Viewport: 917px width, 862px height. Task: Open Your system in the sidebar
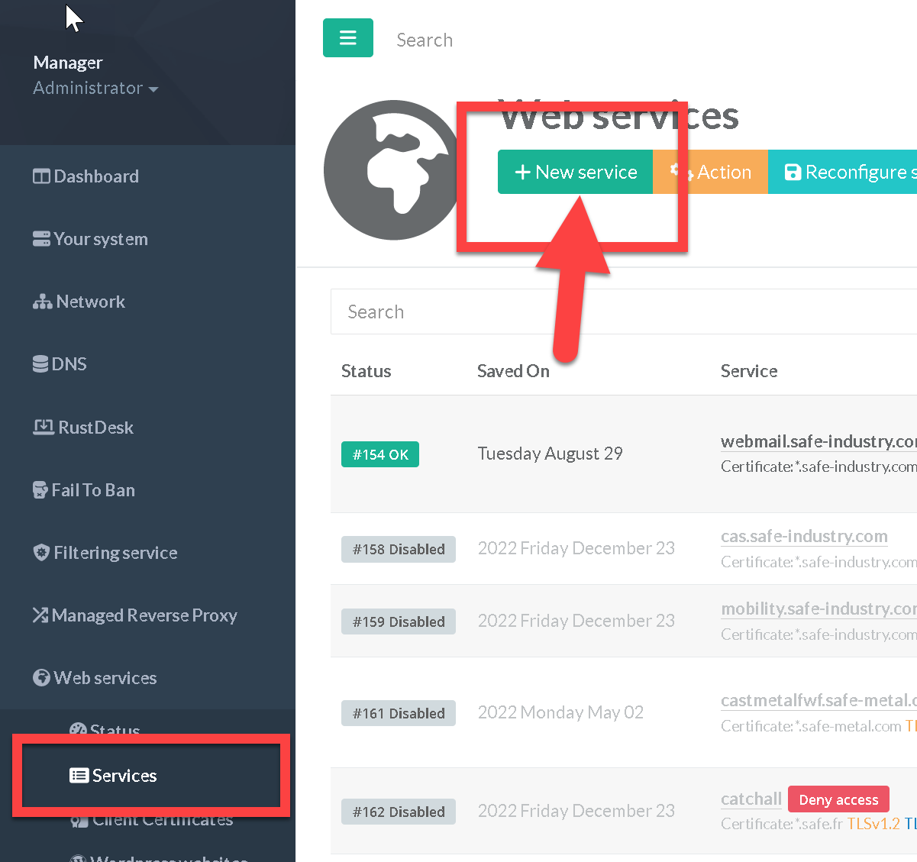(x=90, y=239)
